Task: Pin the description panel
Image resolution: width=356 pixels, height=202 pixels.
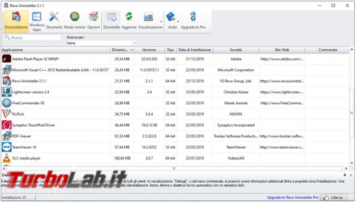Action: point(344,175)
